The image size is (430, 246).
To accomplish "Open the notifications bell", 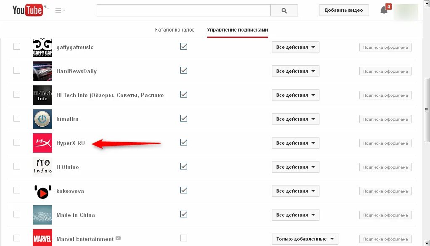I will [x=384, y=10].
